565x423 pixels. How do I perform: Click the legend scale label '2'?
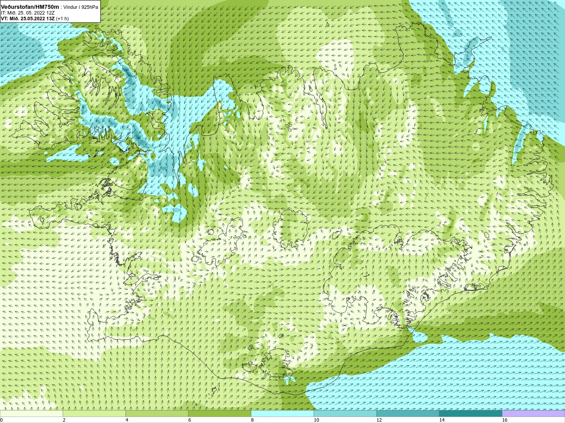point(64,420)
